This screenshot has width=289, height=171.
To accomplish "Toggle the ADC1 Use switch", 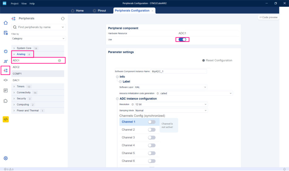I will tap(182, 39).
